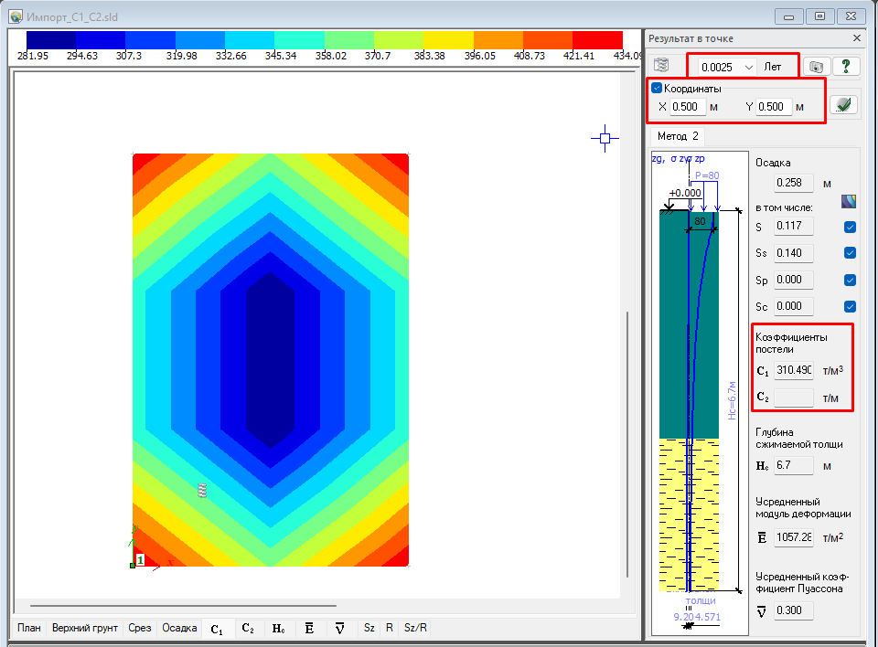Switch to the Осадка tab
This screenshot has height=647, width=878.
pyautogui.click(x=179, y=628)
